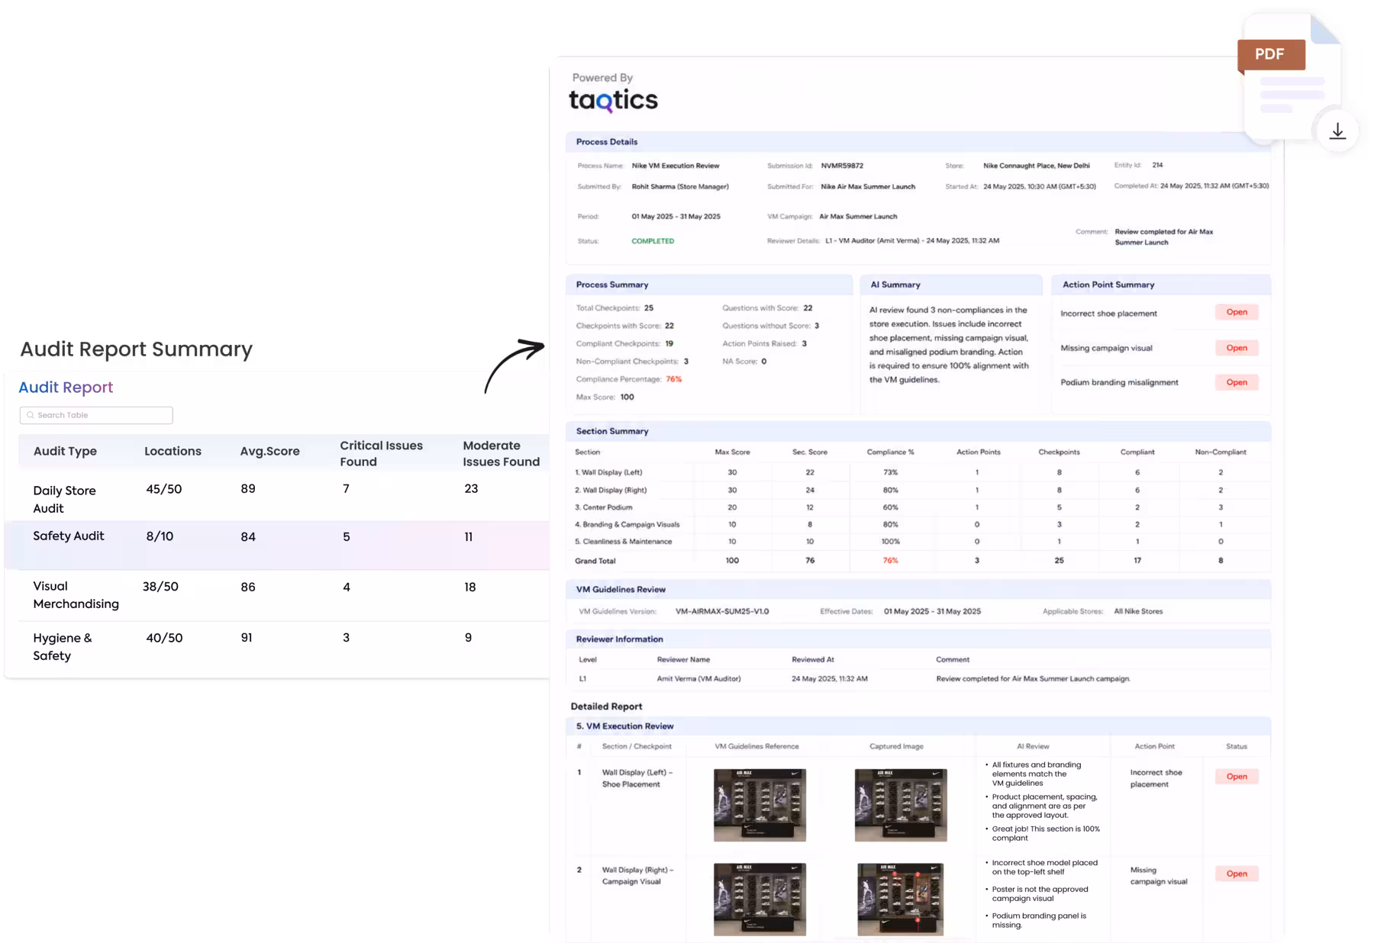The height and width of the screenshot is (943, 1374).
Task: Select the 5. Cleanliness & Maintenance row
Action: pos(918,542)
